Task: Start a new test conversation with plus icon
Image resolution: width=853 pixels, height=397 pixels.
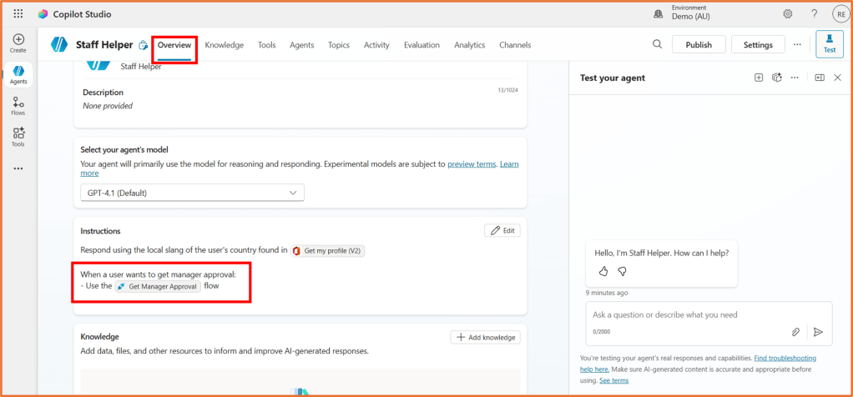Action: (759, 78)
